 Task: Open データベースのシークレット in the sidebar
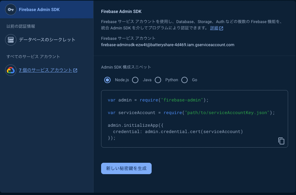pos(47,40)
